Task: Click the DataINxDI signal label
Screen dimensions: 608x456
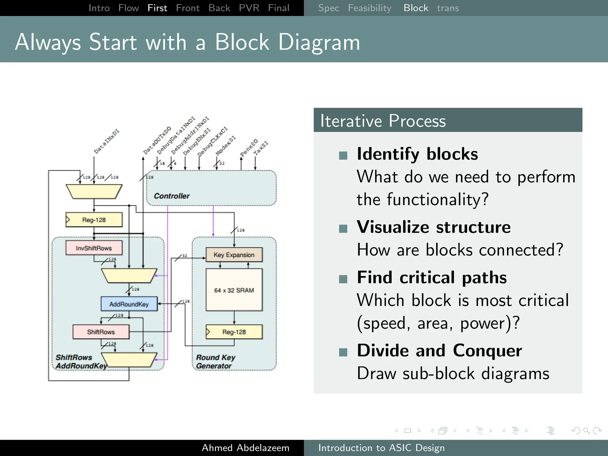Action: [107, 141]
